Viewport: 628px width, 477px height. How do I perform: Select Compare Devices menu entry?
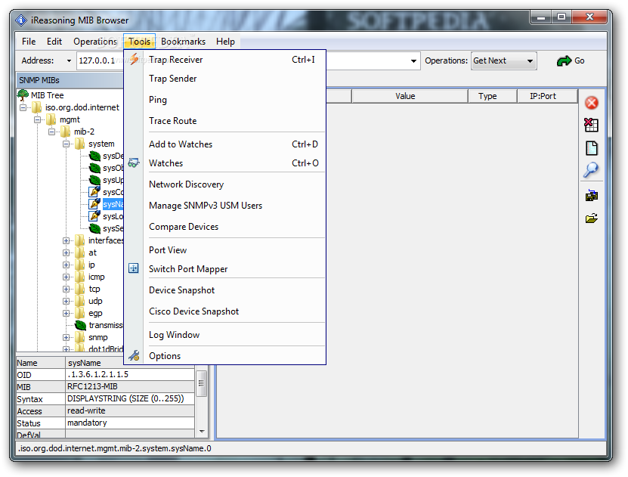(x=184, y=227)
